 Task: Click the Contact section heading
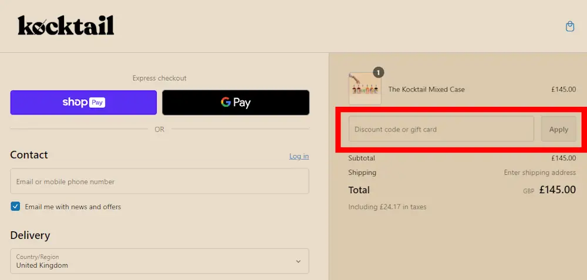pos(29,155)
